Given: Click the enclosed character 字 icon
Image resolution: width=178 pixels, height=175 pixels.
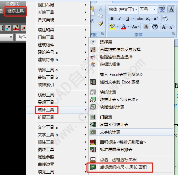Looking at the screenshot, I should click(155, 27).
